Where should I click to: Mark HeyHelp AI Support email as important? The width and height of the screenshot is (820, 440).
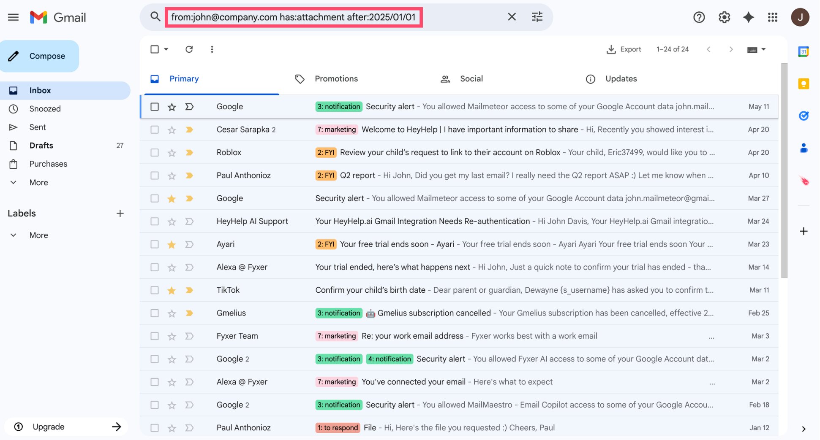pos(189,221)
